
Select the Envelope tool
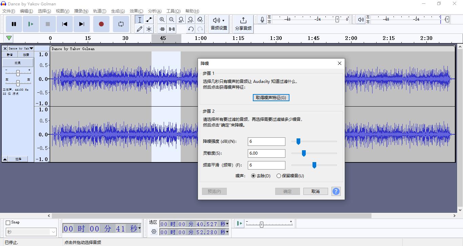(148, 20)
